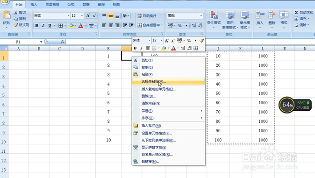Open the Format cells menu (格式)
The width and height of the screenshot is (315, 178).
[x=284, y=20]
